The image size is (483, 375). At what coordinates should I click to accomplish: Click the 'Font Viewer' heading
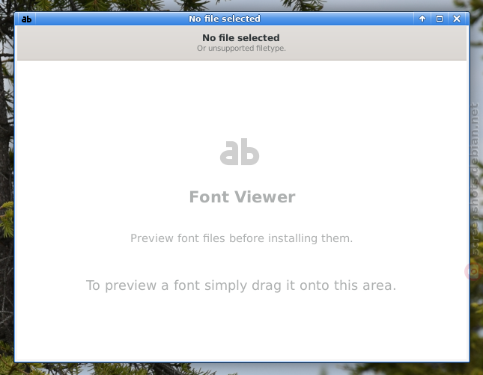pos(242,196)
